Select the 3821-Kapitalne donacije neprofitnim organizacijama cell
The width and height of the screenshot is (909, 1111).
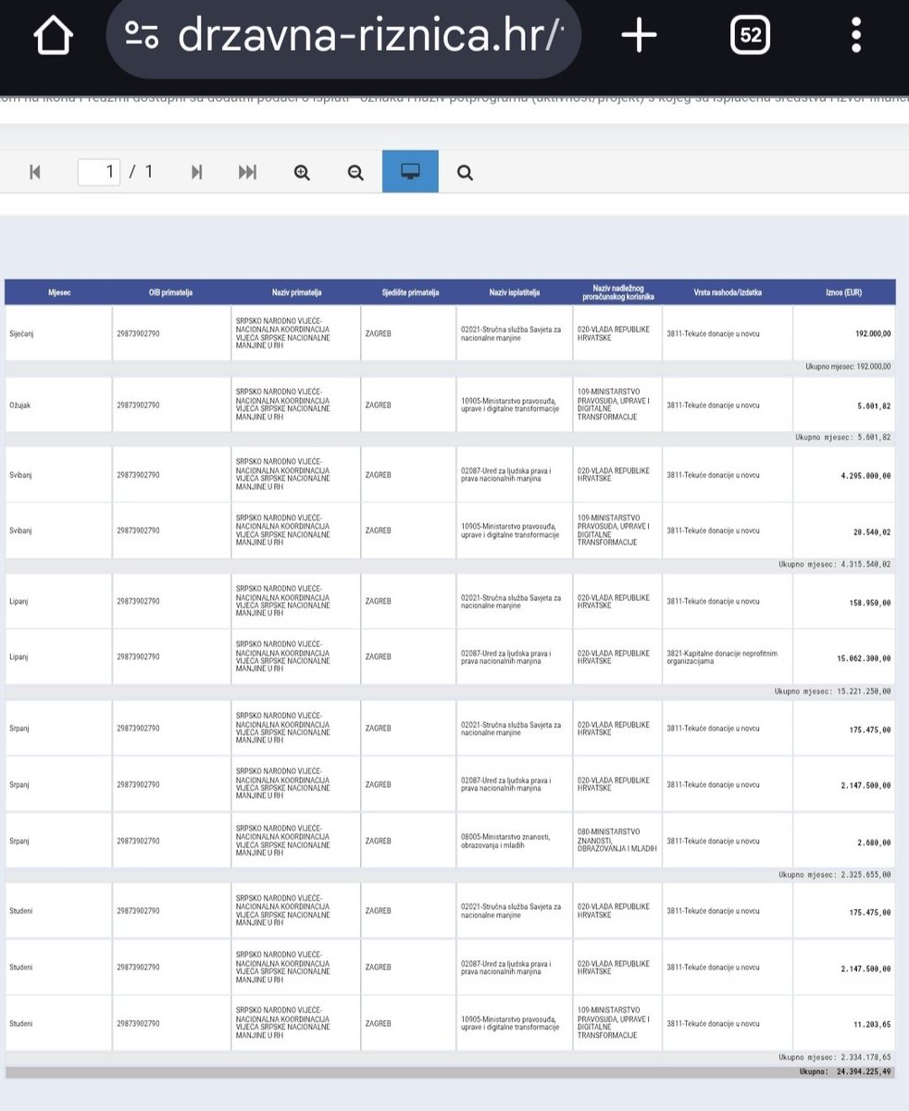click(728, 656)
